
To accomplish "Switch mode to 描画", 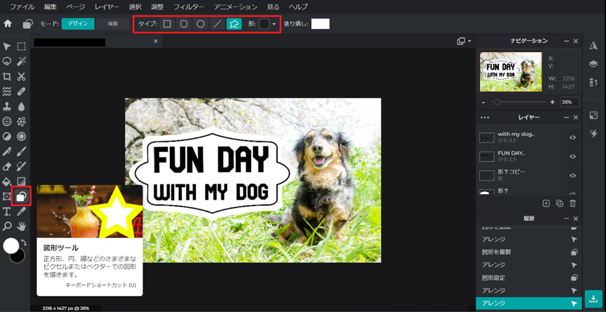I will pyautogui.click(x=112, y=24).
